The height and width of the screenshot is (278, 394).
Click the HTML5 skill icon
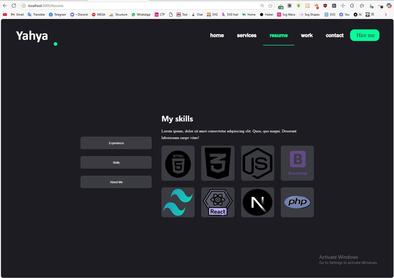click(x=178, y=163)
